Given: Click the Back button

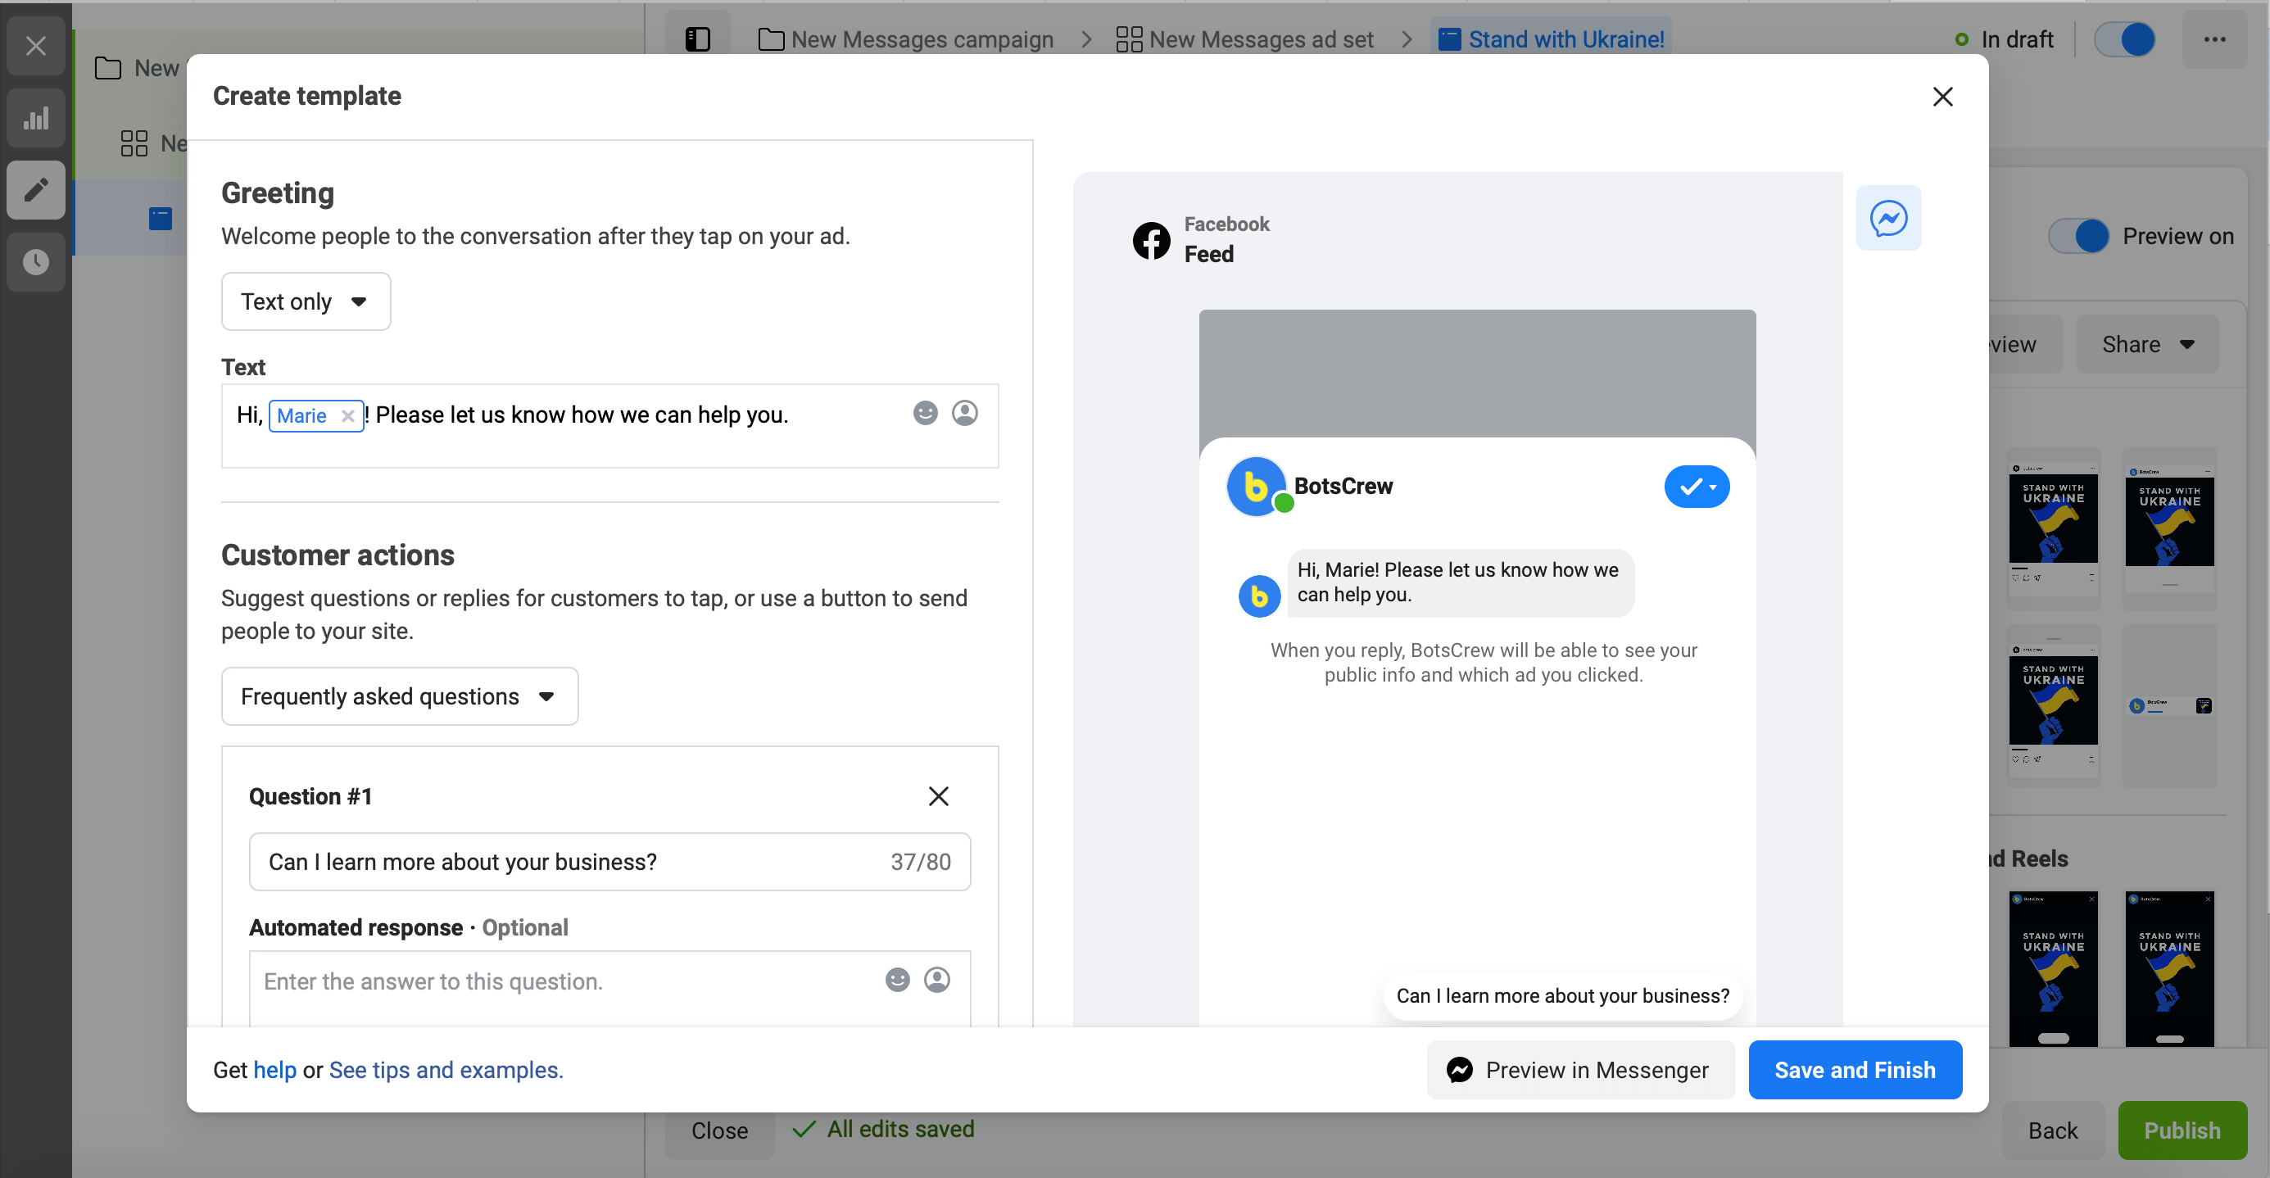Looking at the screenshot, I should tap(2052, 1130).
